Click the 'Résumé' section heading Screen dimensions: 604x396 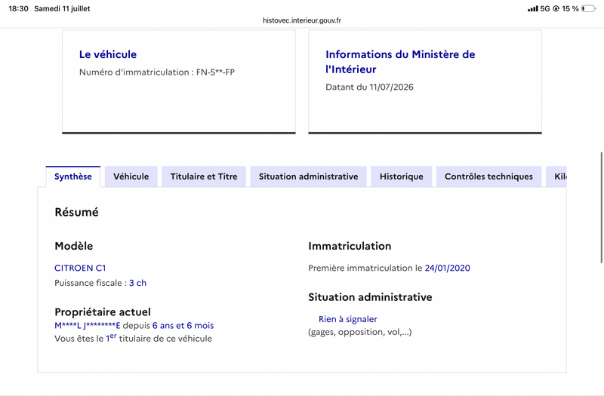tap(77, 212)
